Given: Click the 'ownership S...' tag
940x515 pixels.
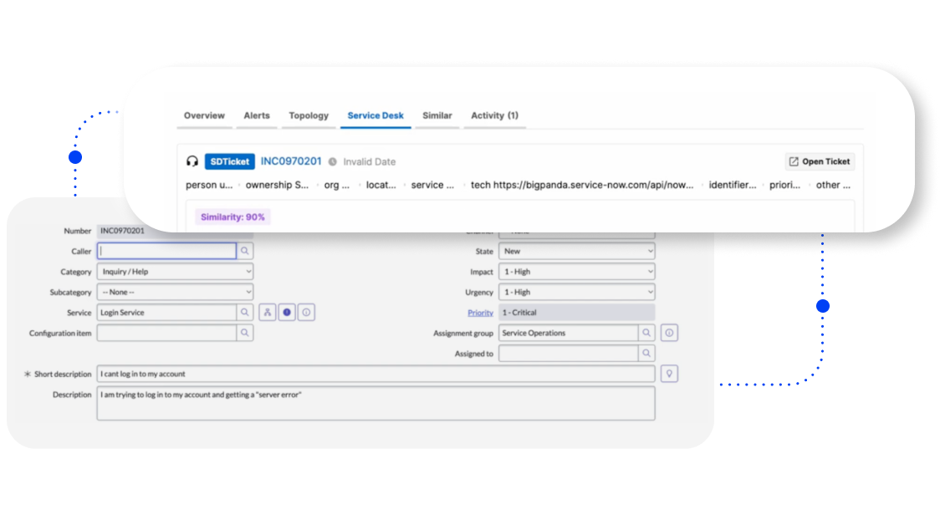Looking at the screenshot, I should pos(277,186).
